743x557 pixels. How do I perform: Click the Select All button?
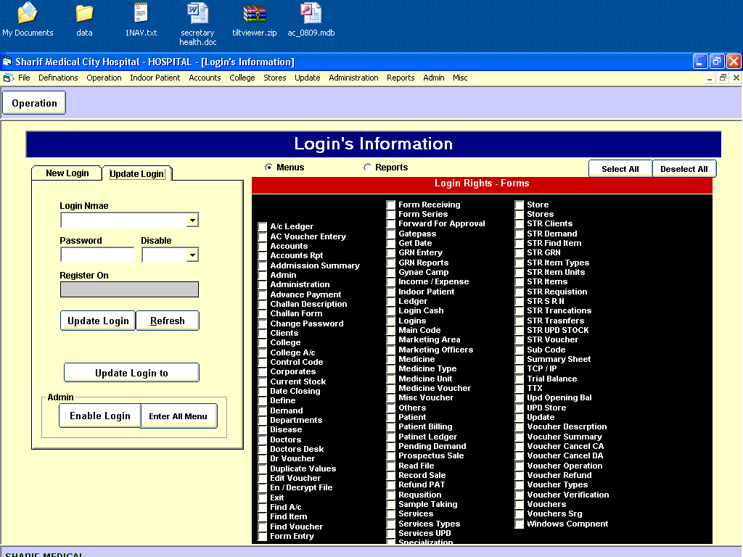coord(620,169)
